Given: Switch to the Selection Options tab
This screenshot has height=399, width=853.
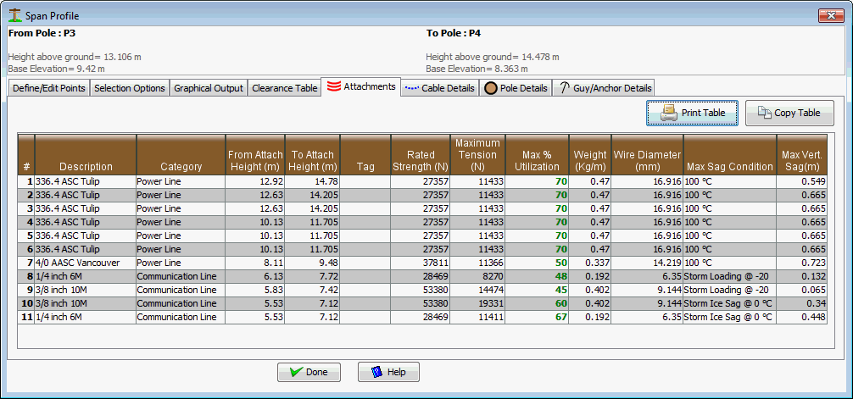Looking at the screenshot, I should 130,88.
